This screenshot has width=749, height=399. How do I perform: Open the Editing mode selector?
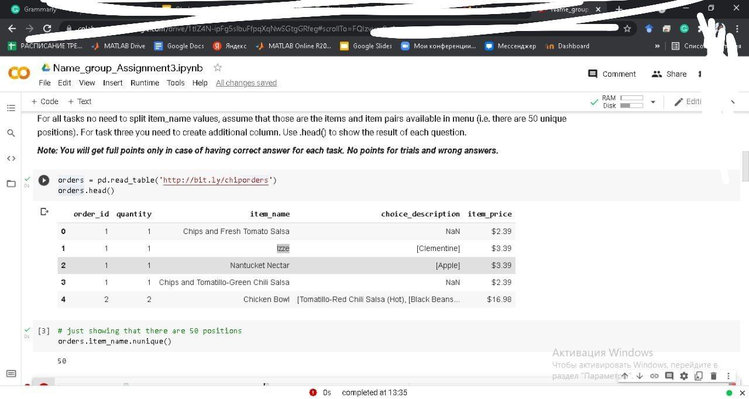[688, 102]
